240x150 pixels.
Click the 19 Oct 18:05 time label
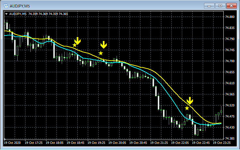tap(55, 143)
